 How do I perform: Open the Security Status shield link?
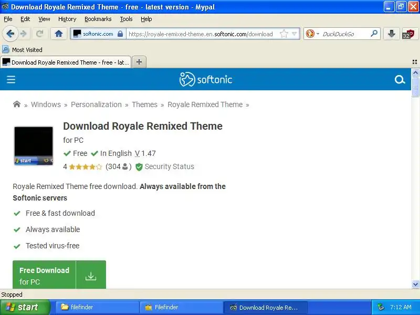(165, 166)
